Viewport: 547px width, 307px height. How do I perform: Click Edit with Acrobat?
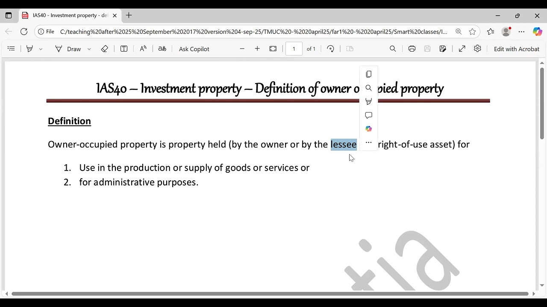[x=517, y=49]
